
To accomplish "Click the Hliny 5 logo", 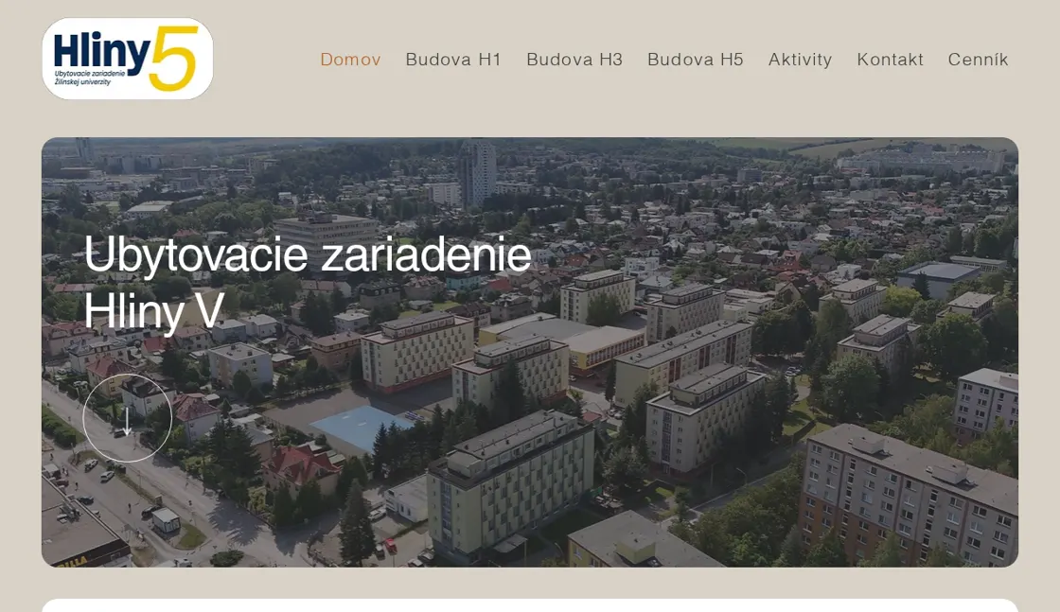I will tap(127, 59).
